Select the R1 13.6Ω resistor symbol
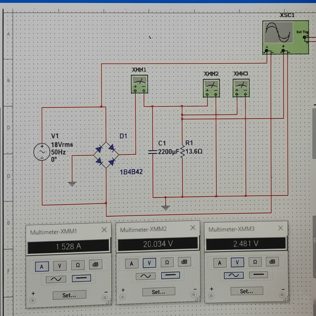 pyautogui.click(x=182, y=152)
